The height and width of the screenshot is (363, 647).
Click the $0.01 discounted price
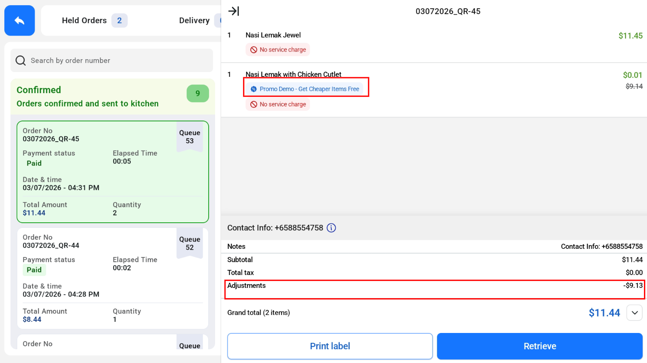[632, 75]
